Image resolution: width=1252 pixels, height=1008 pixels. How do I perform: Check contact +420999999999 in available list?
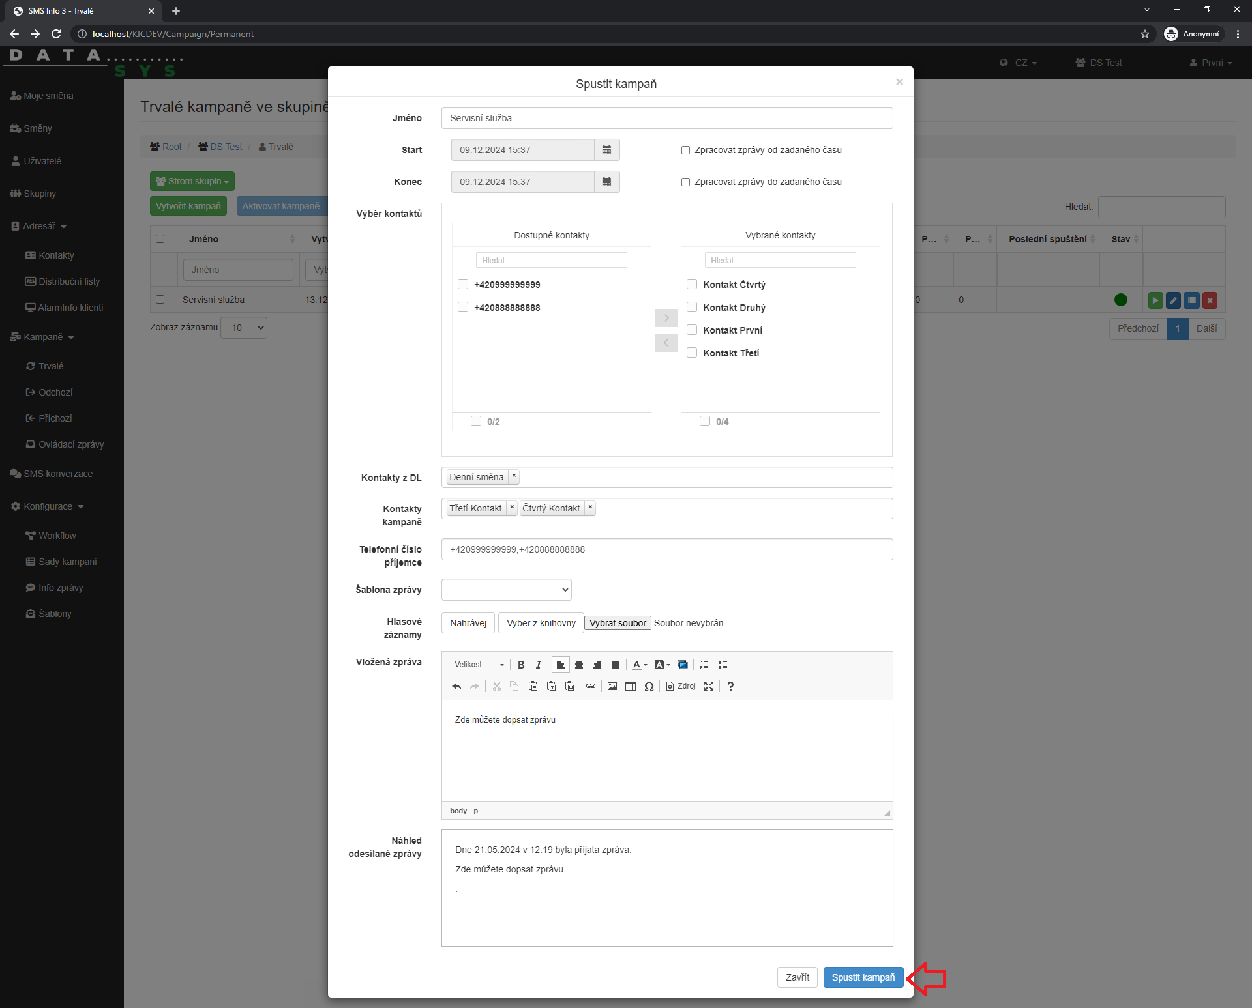click(463, 284)
